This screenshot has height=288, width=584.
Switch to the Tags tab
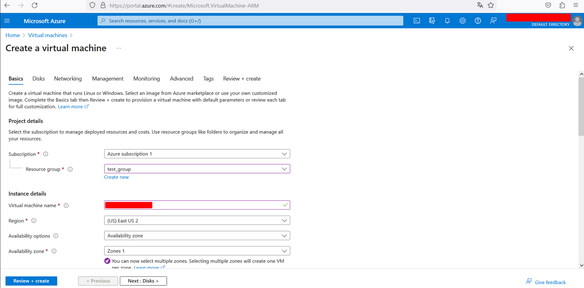[x=208, y=79]
